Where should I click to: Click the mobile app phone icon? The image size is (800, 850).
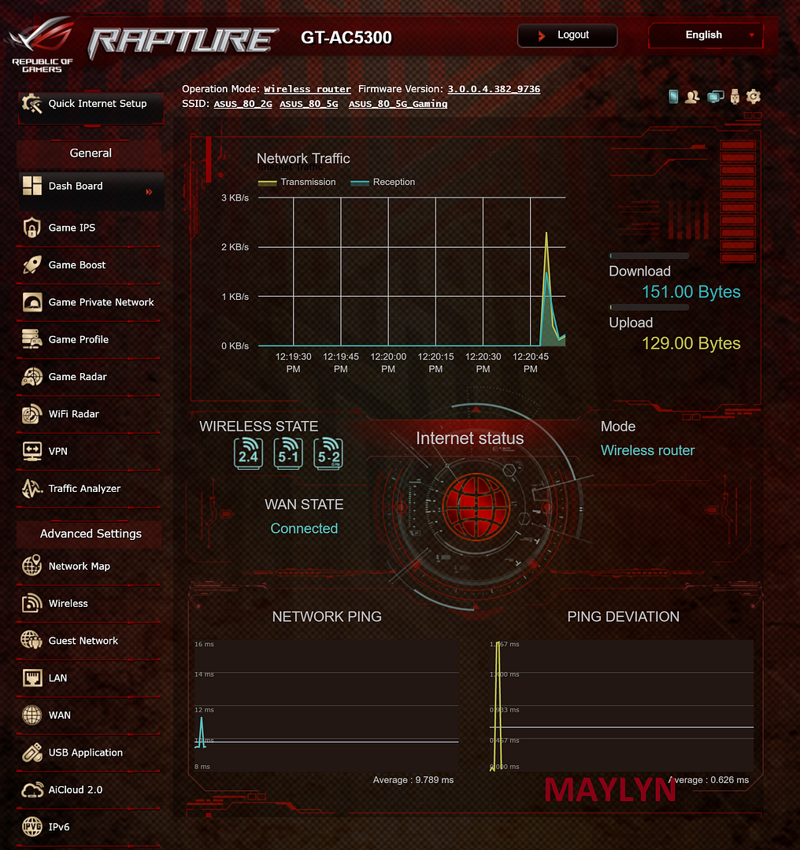click(673, 97)
